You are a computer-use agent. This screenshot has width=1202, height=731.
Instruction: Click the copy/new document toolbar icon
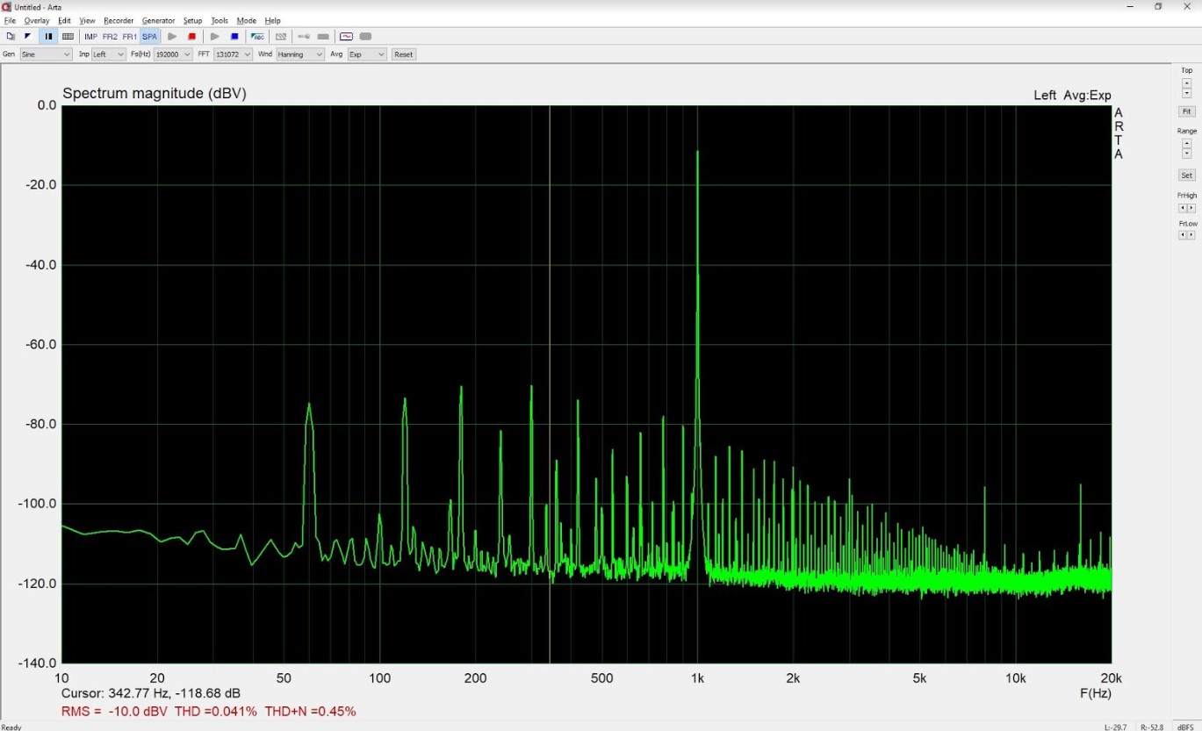pyautogui.click(x=11, y=37)
